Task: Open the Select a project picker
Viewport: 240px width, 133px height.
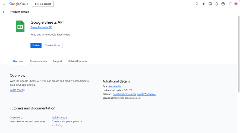Action: (43, 4)
